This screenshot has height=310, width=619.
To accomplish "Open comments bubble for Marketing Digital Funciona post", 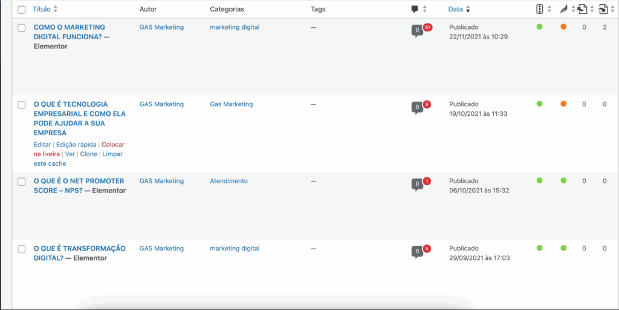I will click(x=416, y=30).
